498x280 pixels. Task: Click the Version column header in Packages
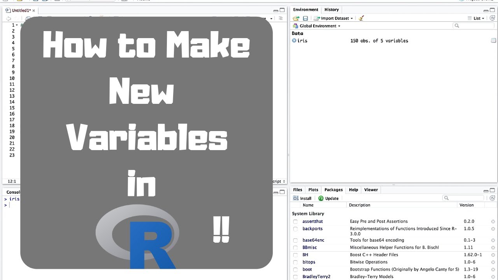point(466,205)
